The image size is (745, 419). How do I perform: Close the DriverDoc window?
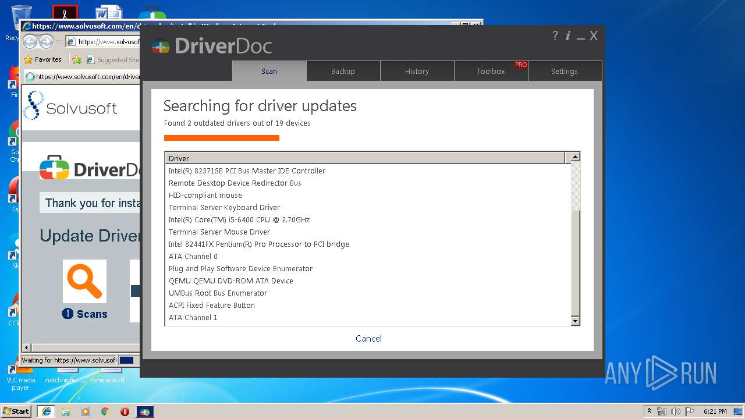point(594,35)
